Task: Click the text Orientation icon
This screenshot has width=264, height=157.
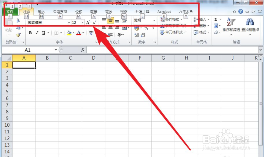Action: point(120,35)
